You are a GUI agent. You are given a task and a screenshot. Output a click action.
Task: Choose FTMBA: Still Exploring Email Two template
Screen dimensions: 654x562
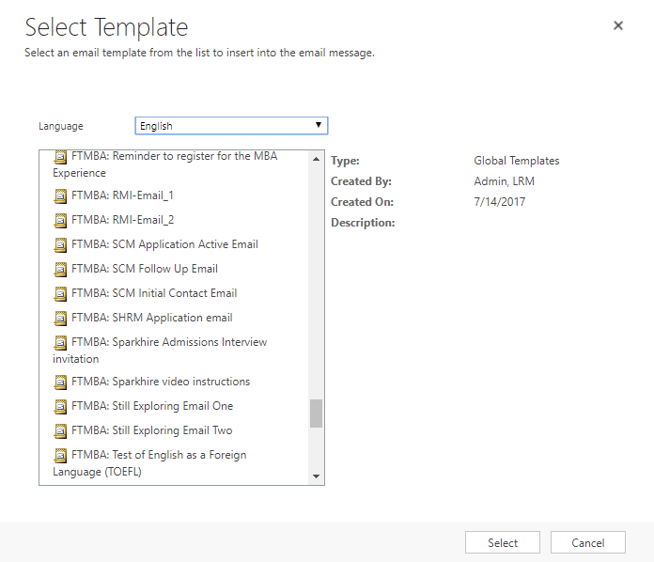point(151,430)
